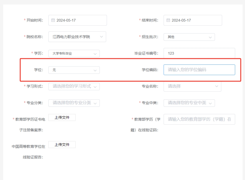Focus the 毕业证书编号 input with 123
The image size is (245, 180).
click(x=199, y=53)
